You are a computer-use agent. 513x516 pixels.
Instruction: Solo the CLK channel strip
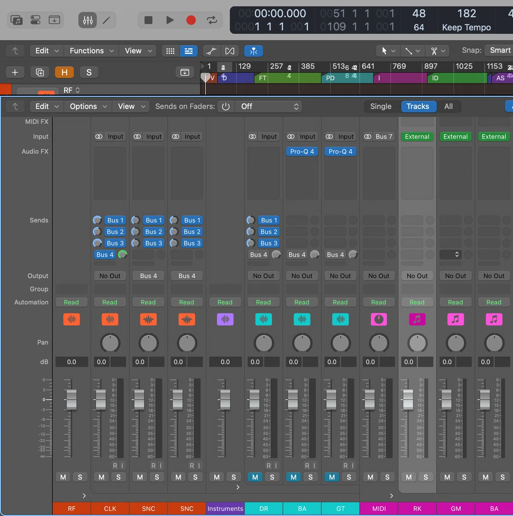pyautogui.click(x=118, y=477)
